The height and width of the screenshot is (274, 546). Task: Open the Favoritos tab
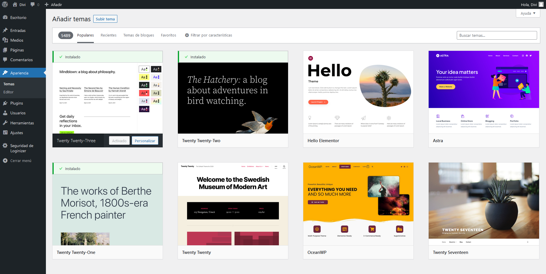coord(168,35)
